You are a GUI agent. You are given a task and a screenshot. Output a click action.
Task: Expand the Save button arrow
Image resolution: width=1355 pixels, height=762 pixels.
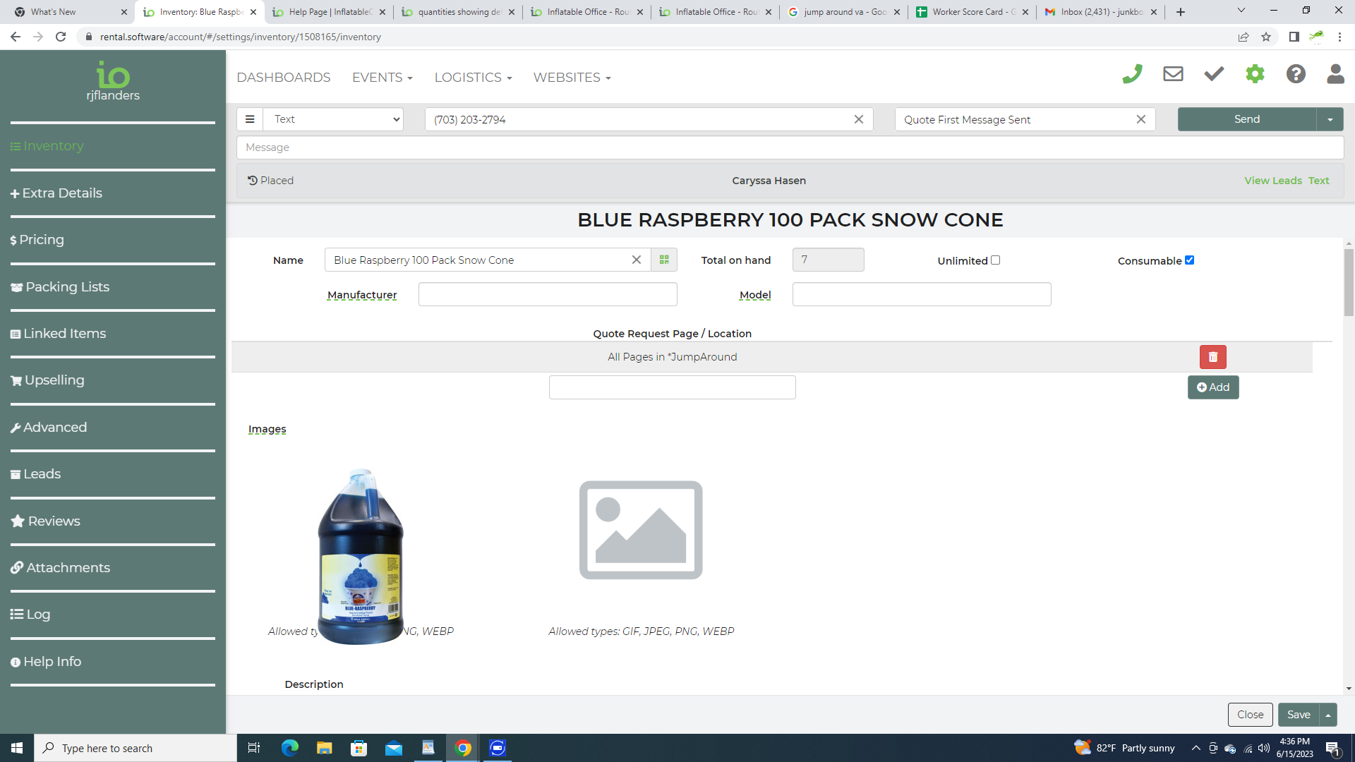click(1328, 715)
